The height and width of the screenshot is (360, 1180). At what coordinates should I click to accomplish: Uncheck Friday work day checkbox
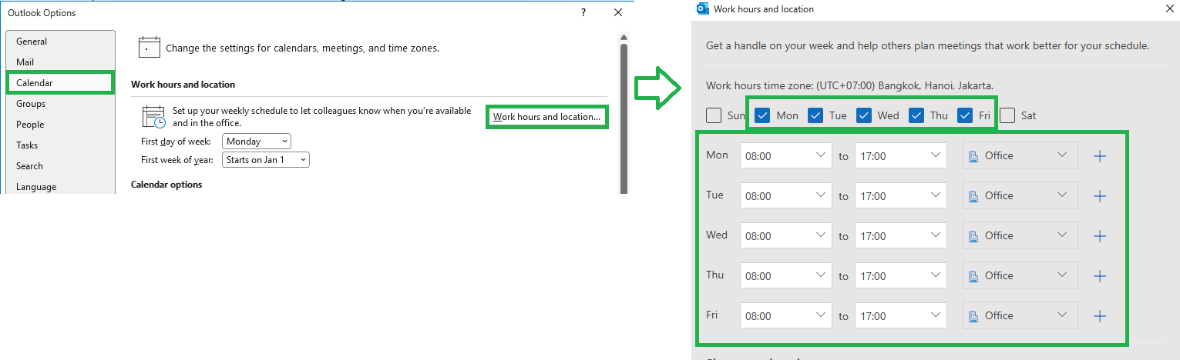(965, 115)
